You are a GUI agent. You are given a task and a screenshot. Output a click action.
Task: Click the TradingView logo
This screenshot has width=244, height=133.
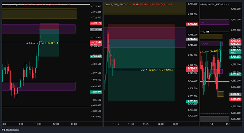point(10,130)
